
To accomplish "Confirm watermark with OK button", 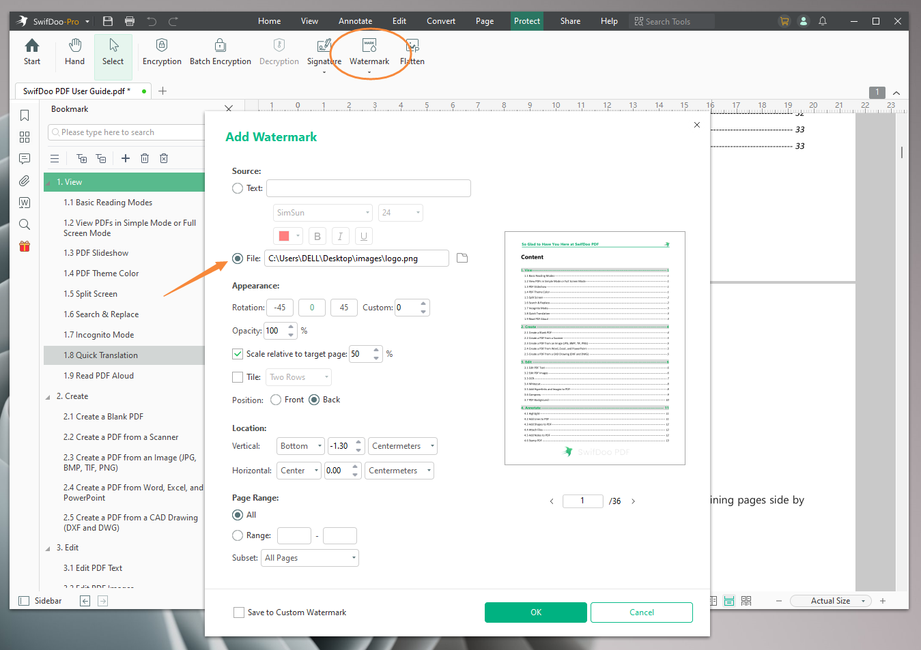I will [536, 612].
